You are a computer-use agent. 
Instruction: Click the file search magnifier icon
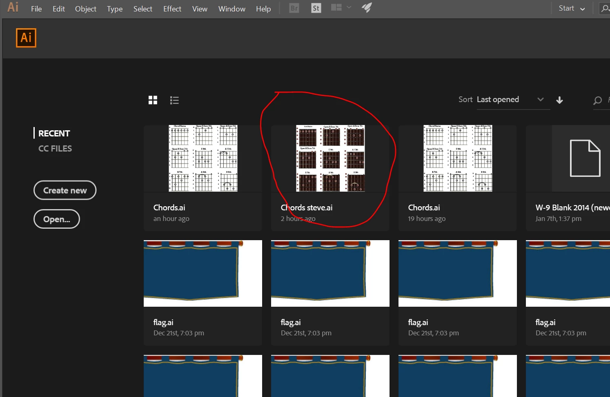pos(597,100)
